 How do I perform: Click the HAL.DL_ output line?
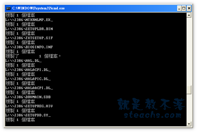[23, 61]
